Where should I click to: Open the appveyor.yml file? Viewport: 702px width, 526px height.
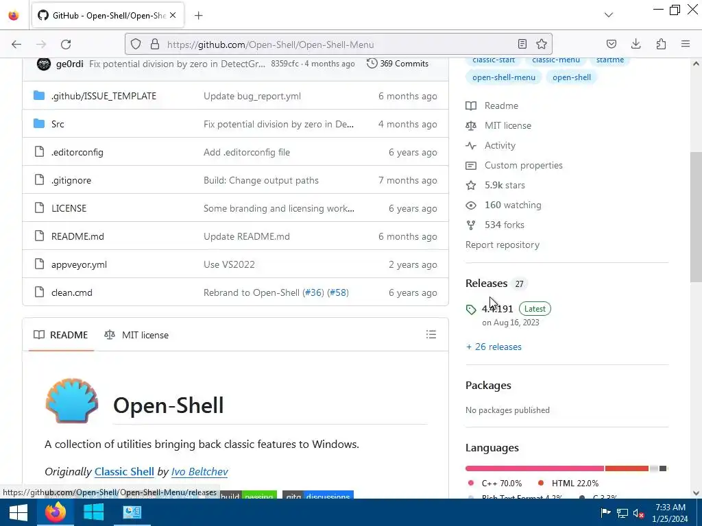(80, 265)
